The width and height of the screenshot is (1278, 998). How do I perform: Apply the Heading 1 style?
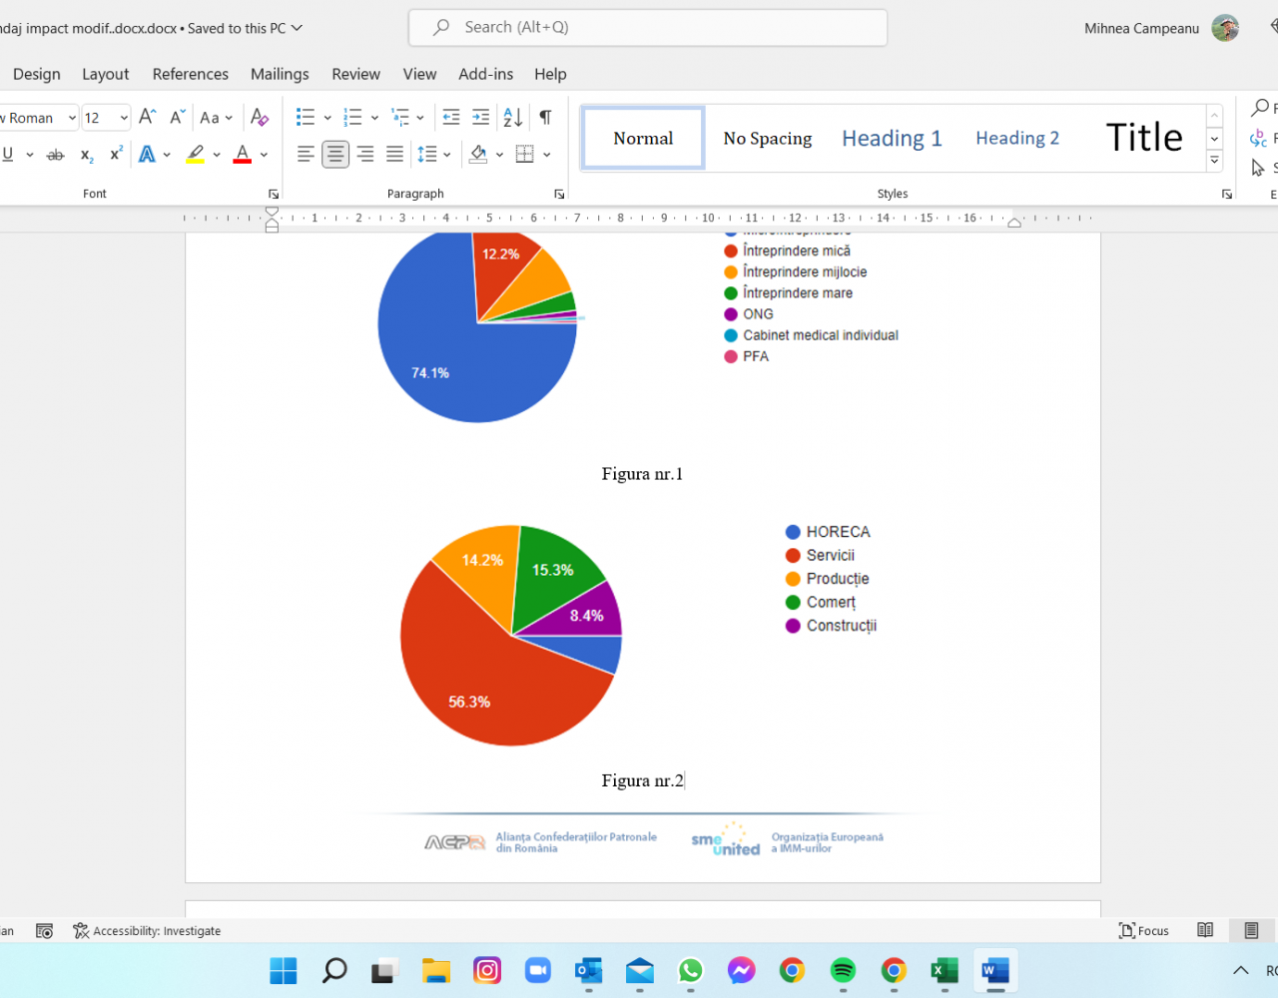pos(892,139)
